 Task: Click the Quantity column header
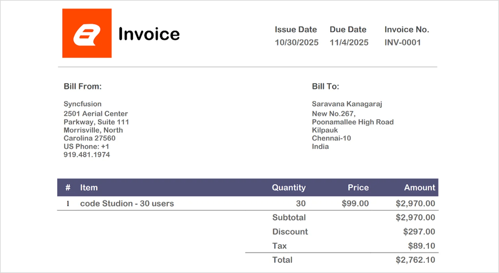click(289, 187)
